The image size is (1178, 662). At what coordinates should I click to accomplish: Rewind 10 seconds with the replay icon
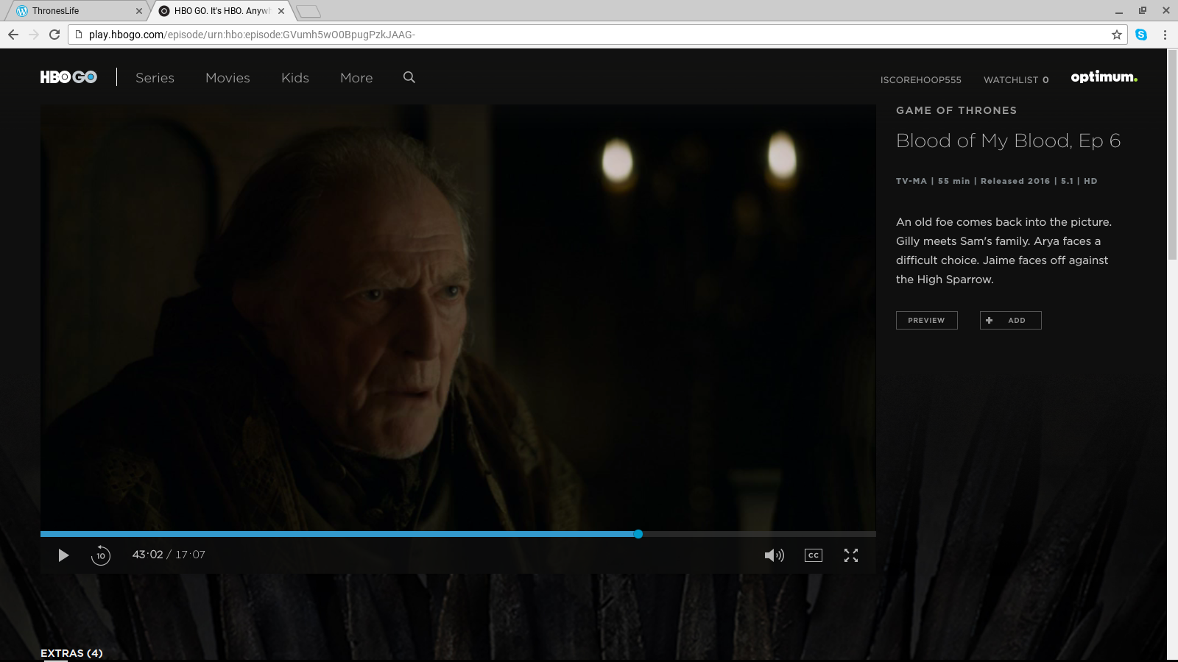click(101, 555)
